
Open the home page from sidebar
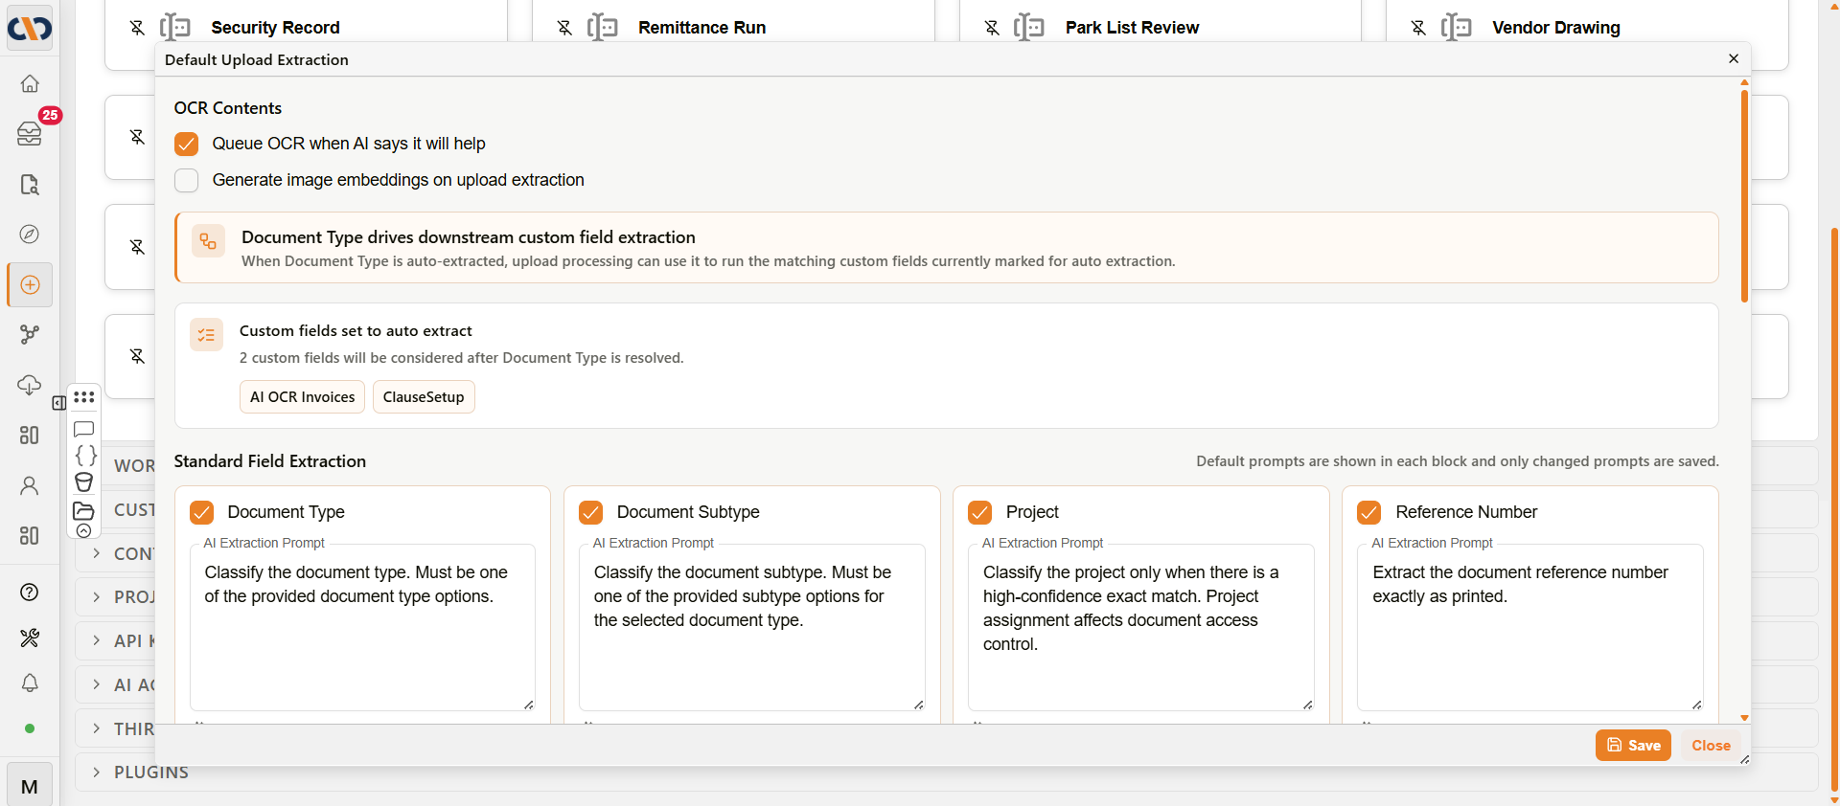pyautogui.click(x=30, y=83)
